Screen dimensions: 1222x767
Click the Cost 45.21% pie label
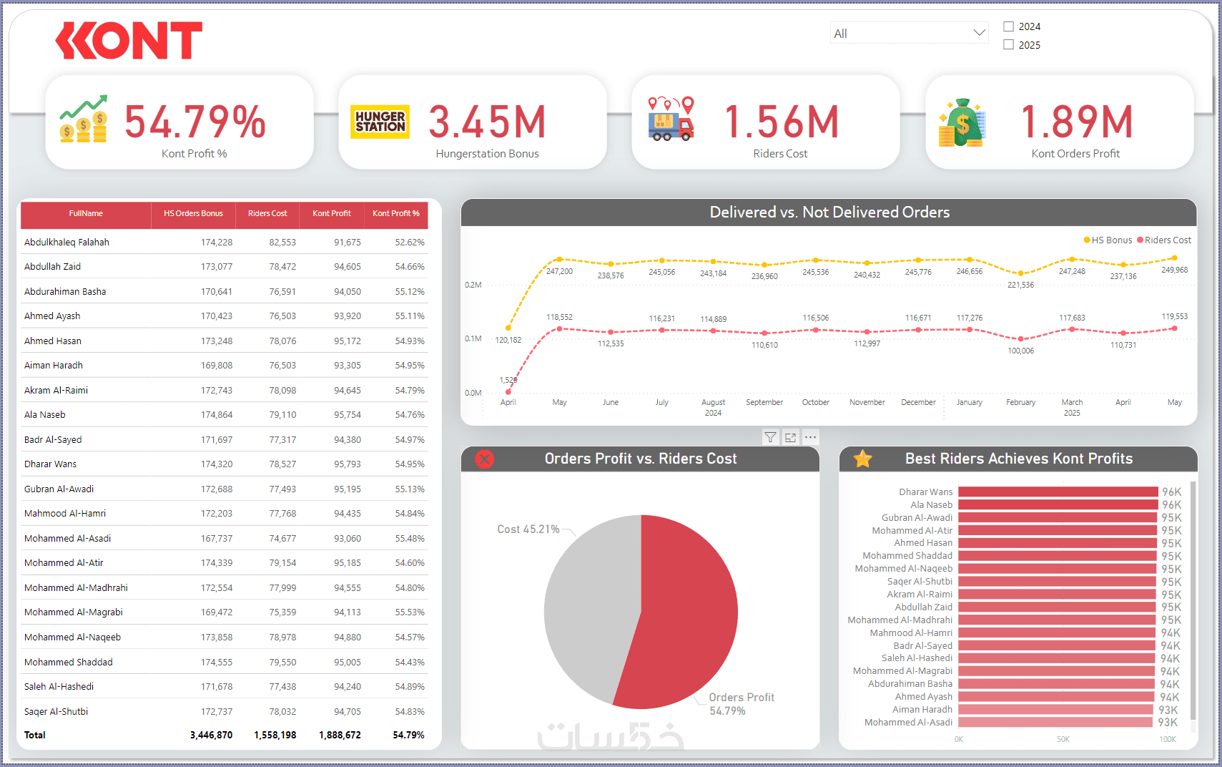click(528, 529)
